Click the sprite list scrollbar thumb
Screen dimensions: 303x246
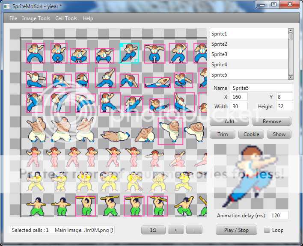click(291, 36)
